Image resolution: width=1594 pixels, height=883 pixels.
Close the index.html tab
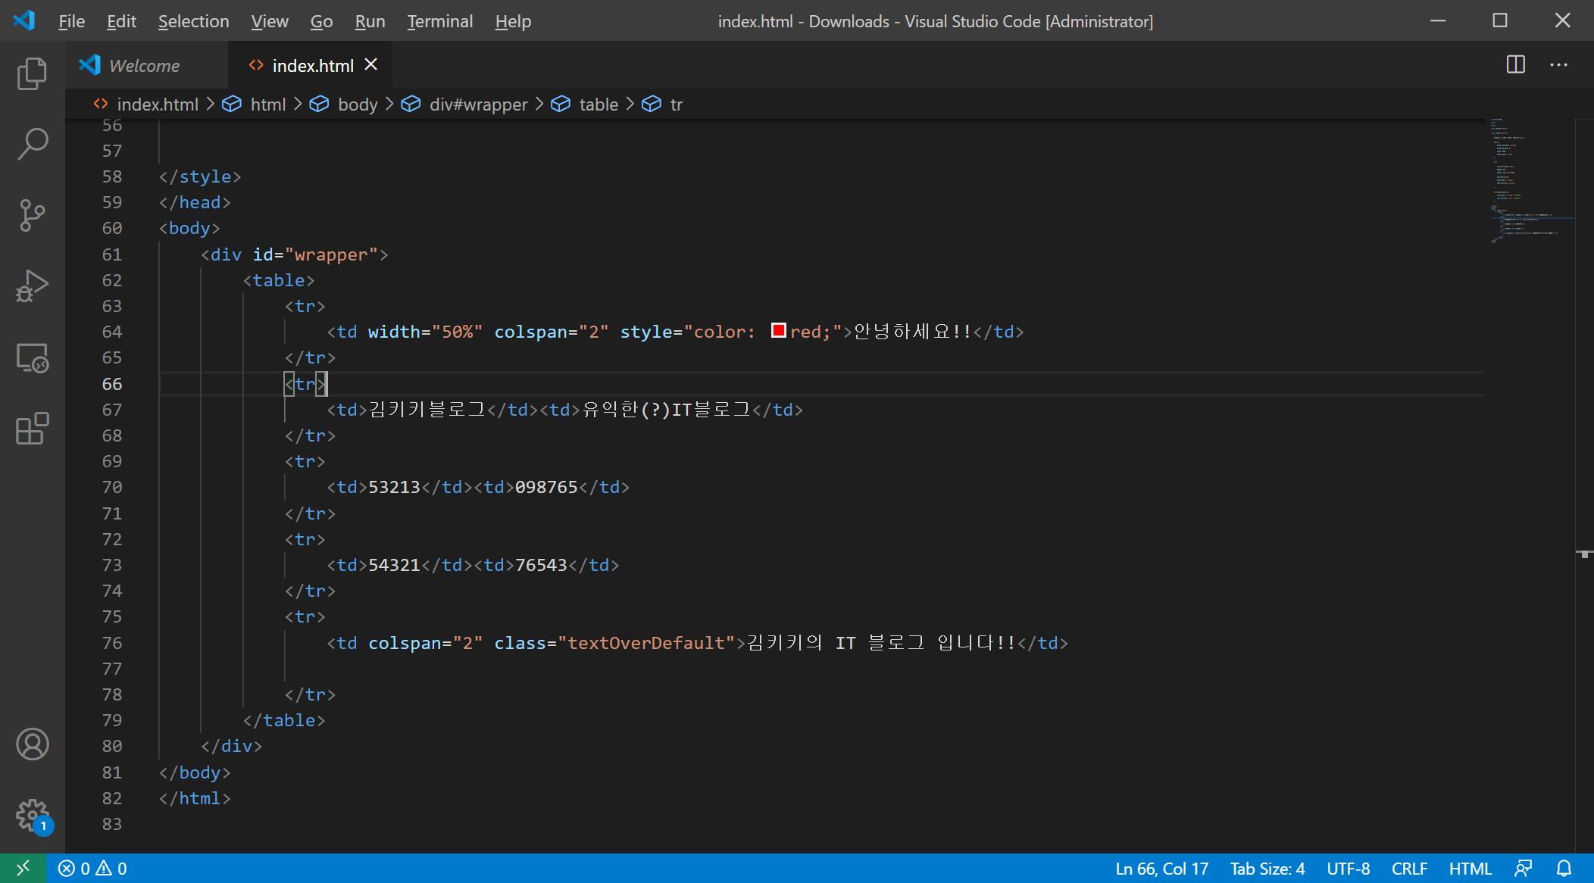point(370,65)
